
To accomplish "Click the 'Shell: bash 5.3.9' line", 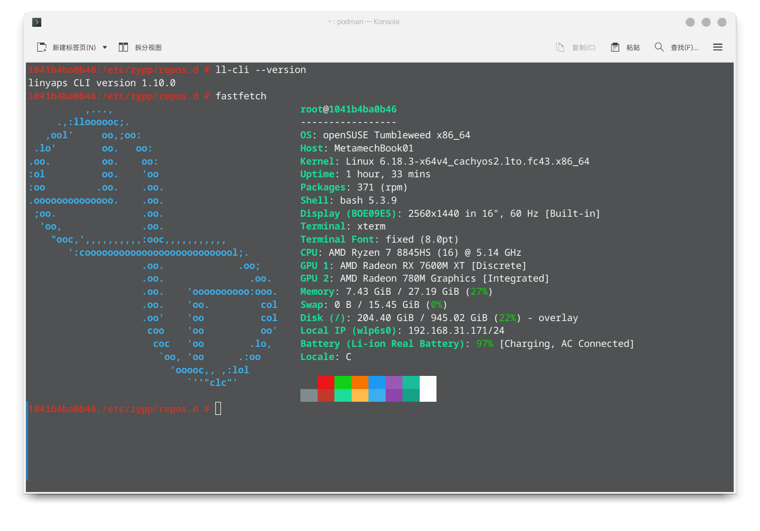I will point(348,200).
